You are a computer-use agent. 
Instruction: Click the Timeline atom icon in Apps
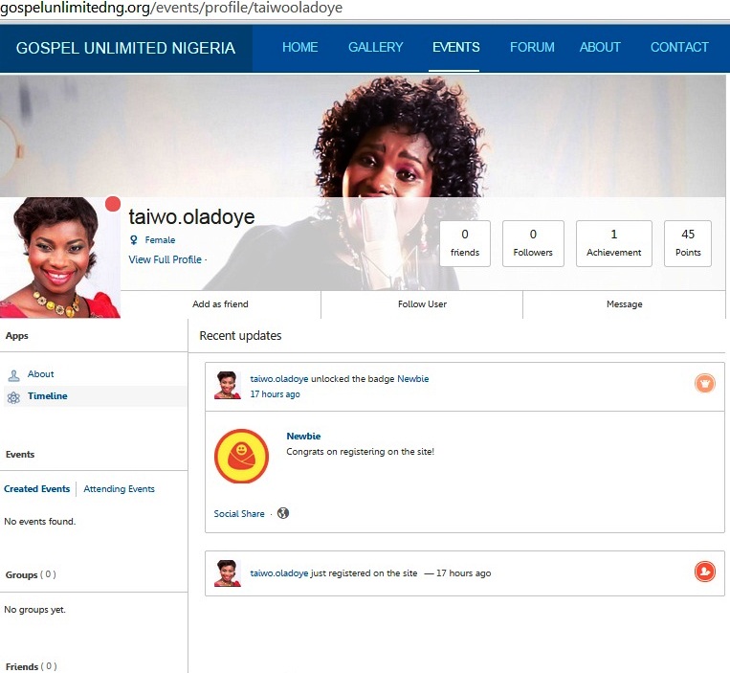[x=13, y=396]
